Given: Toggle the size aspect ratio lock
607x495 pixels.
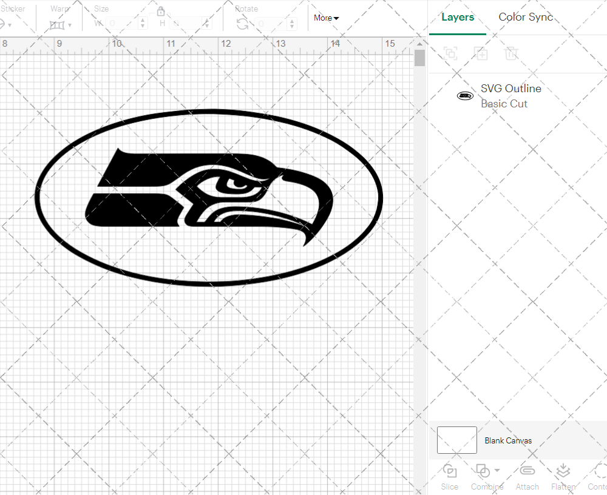Looking at the screenshot, I should click(x=161, y=12).
